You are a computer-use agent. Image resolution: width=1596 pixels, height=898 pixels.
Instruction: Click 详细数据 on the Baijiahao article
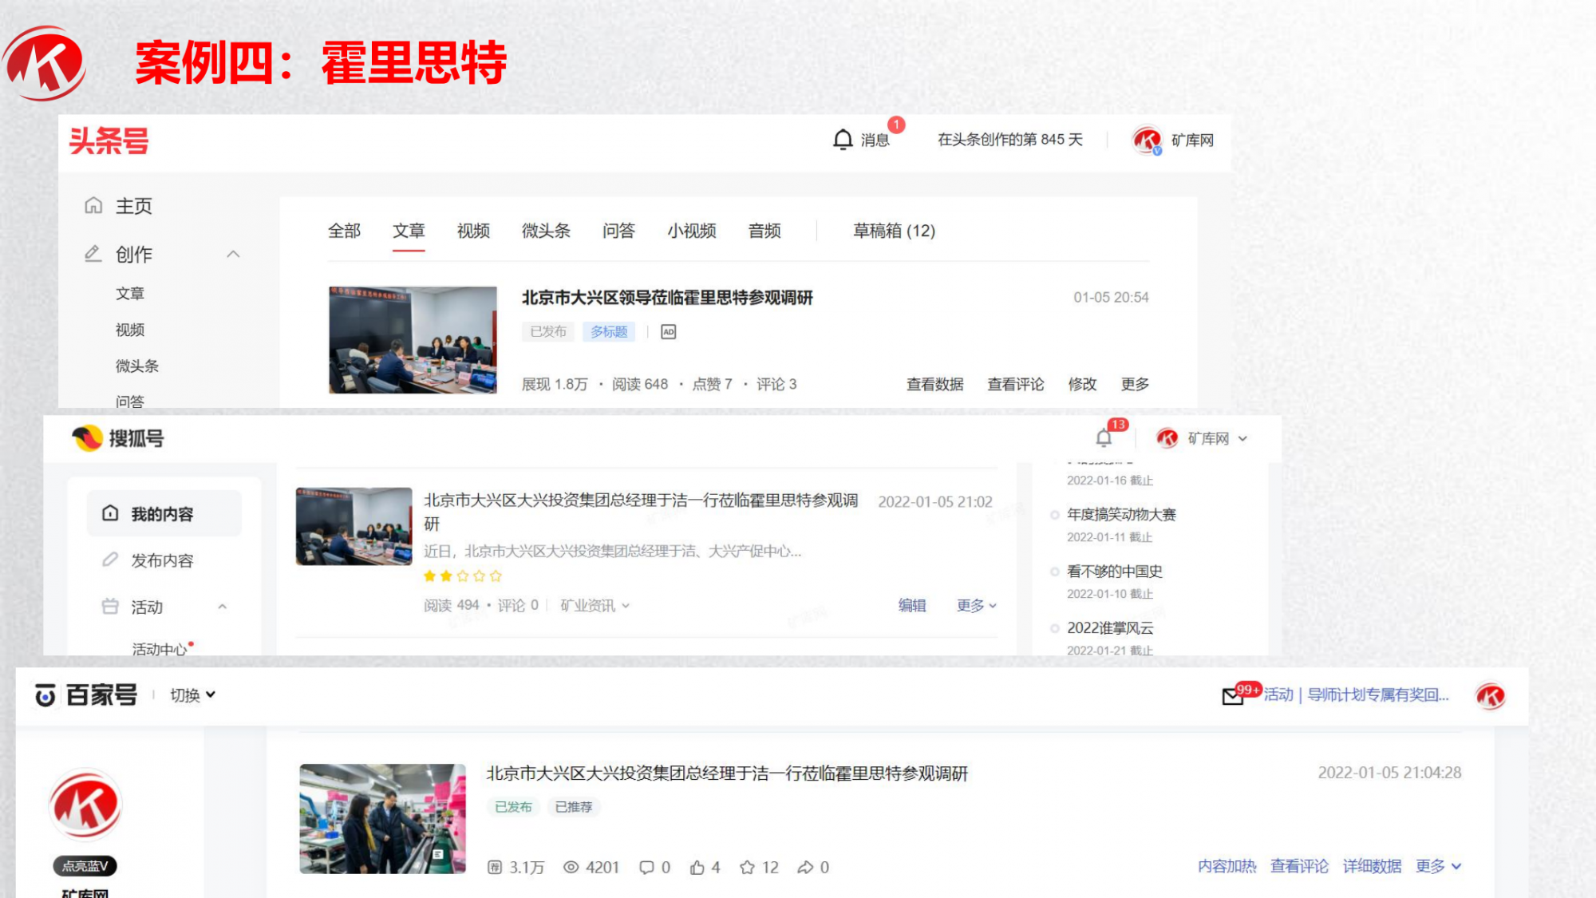(1372, 866)
